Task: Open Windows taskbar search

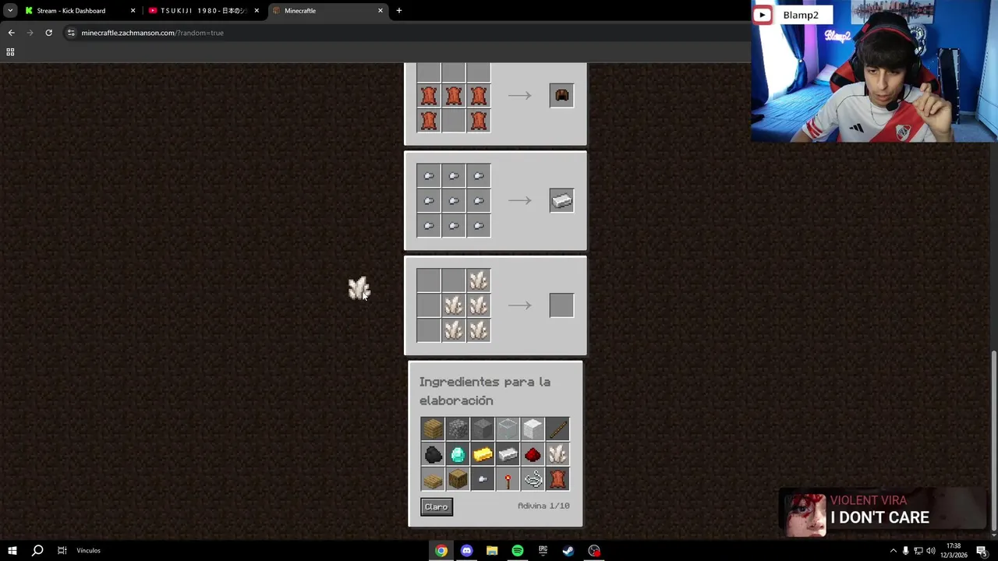Action: click(x=37, y=551)
